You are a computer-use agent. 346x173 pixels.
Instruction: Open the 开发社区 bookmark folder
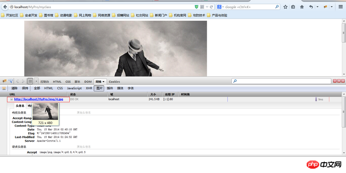point(10,15)
